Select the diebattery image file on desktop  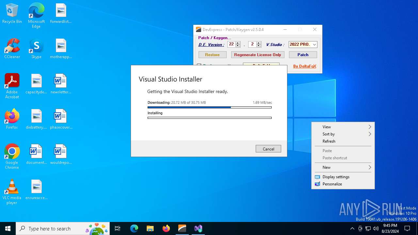tap(36, 119)
